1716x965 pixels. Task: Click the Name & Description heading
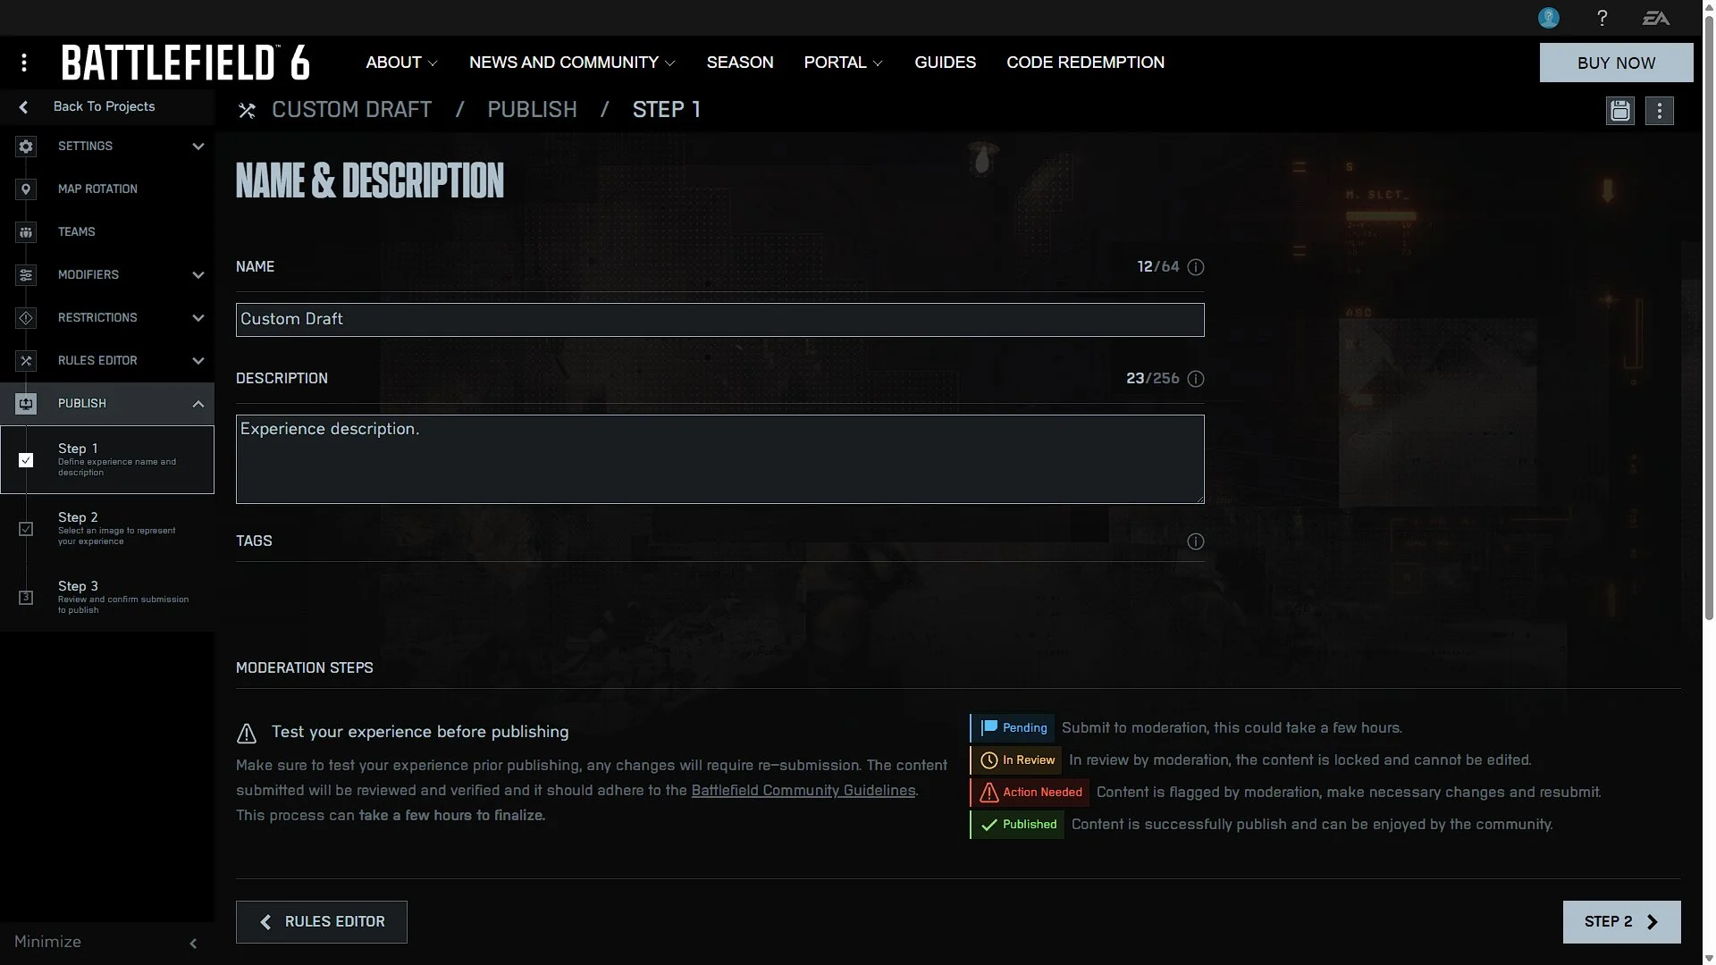tap(370, 180)
